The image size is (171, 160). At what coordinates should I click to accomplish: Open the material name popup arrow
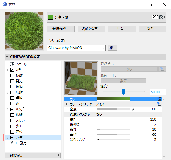pos(165,17)
